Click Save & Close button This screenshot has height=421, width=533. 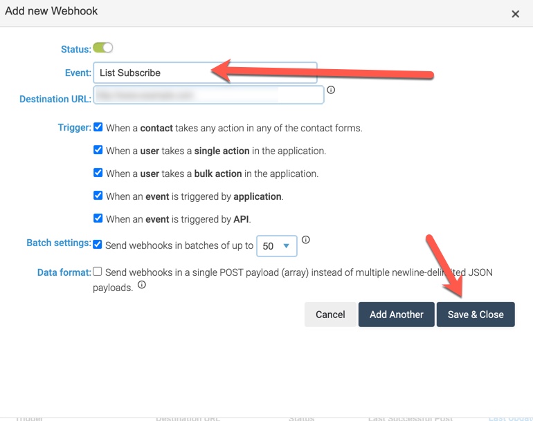(x=476, y=315)
